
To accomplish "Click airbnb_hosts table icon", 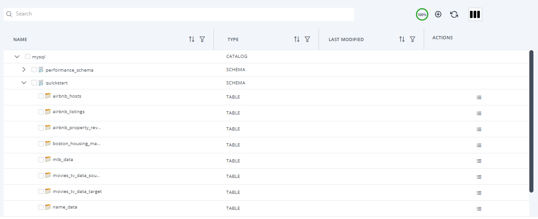I will pyautogui.click(x=48, y=96).
